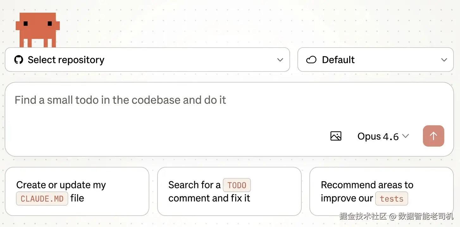Screen dimensions: 460x227
Task: Click the TODO code tag
Action: (x=237, y=185)
